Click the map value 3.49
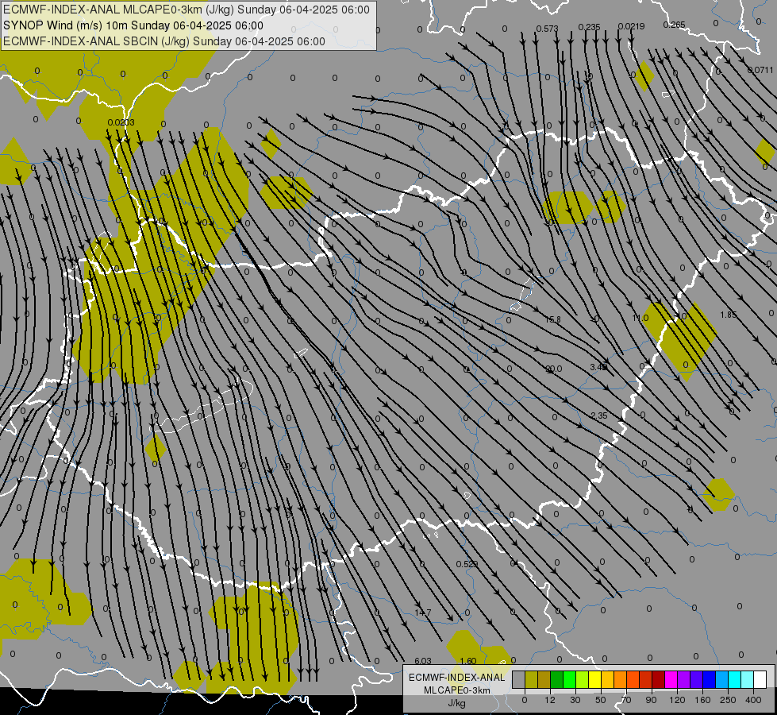The image size is (777, 715). coord(598,367)
